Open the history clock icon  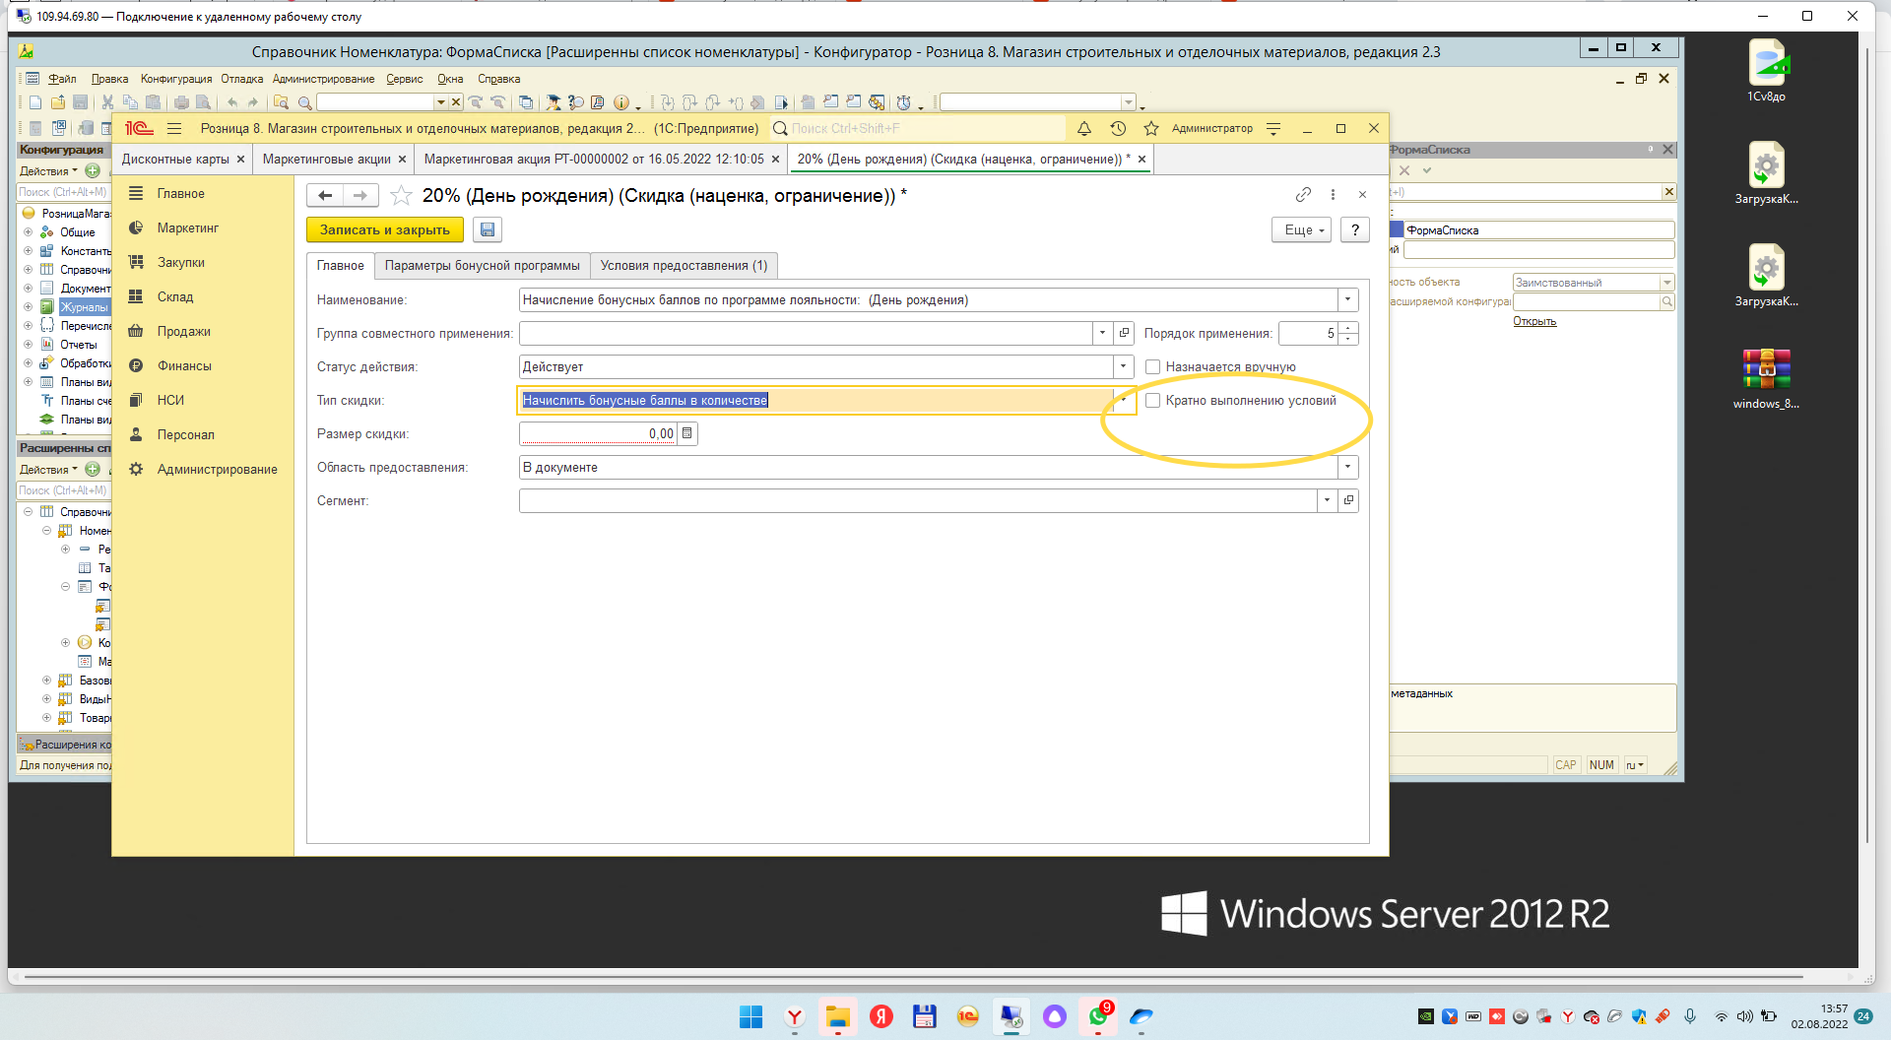(1118, 129)
